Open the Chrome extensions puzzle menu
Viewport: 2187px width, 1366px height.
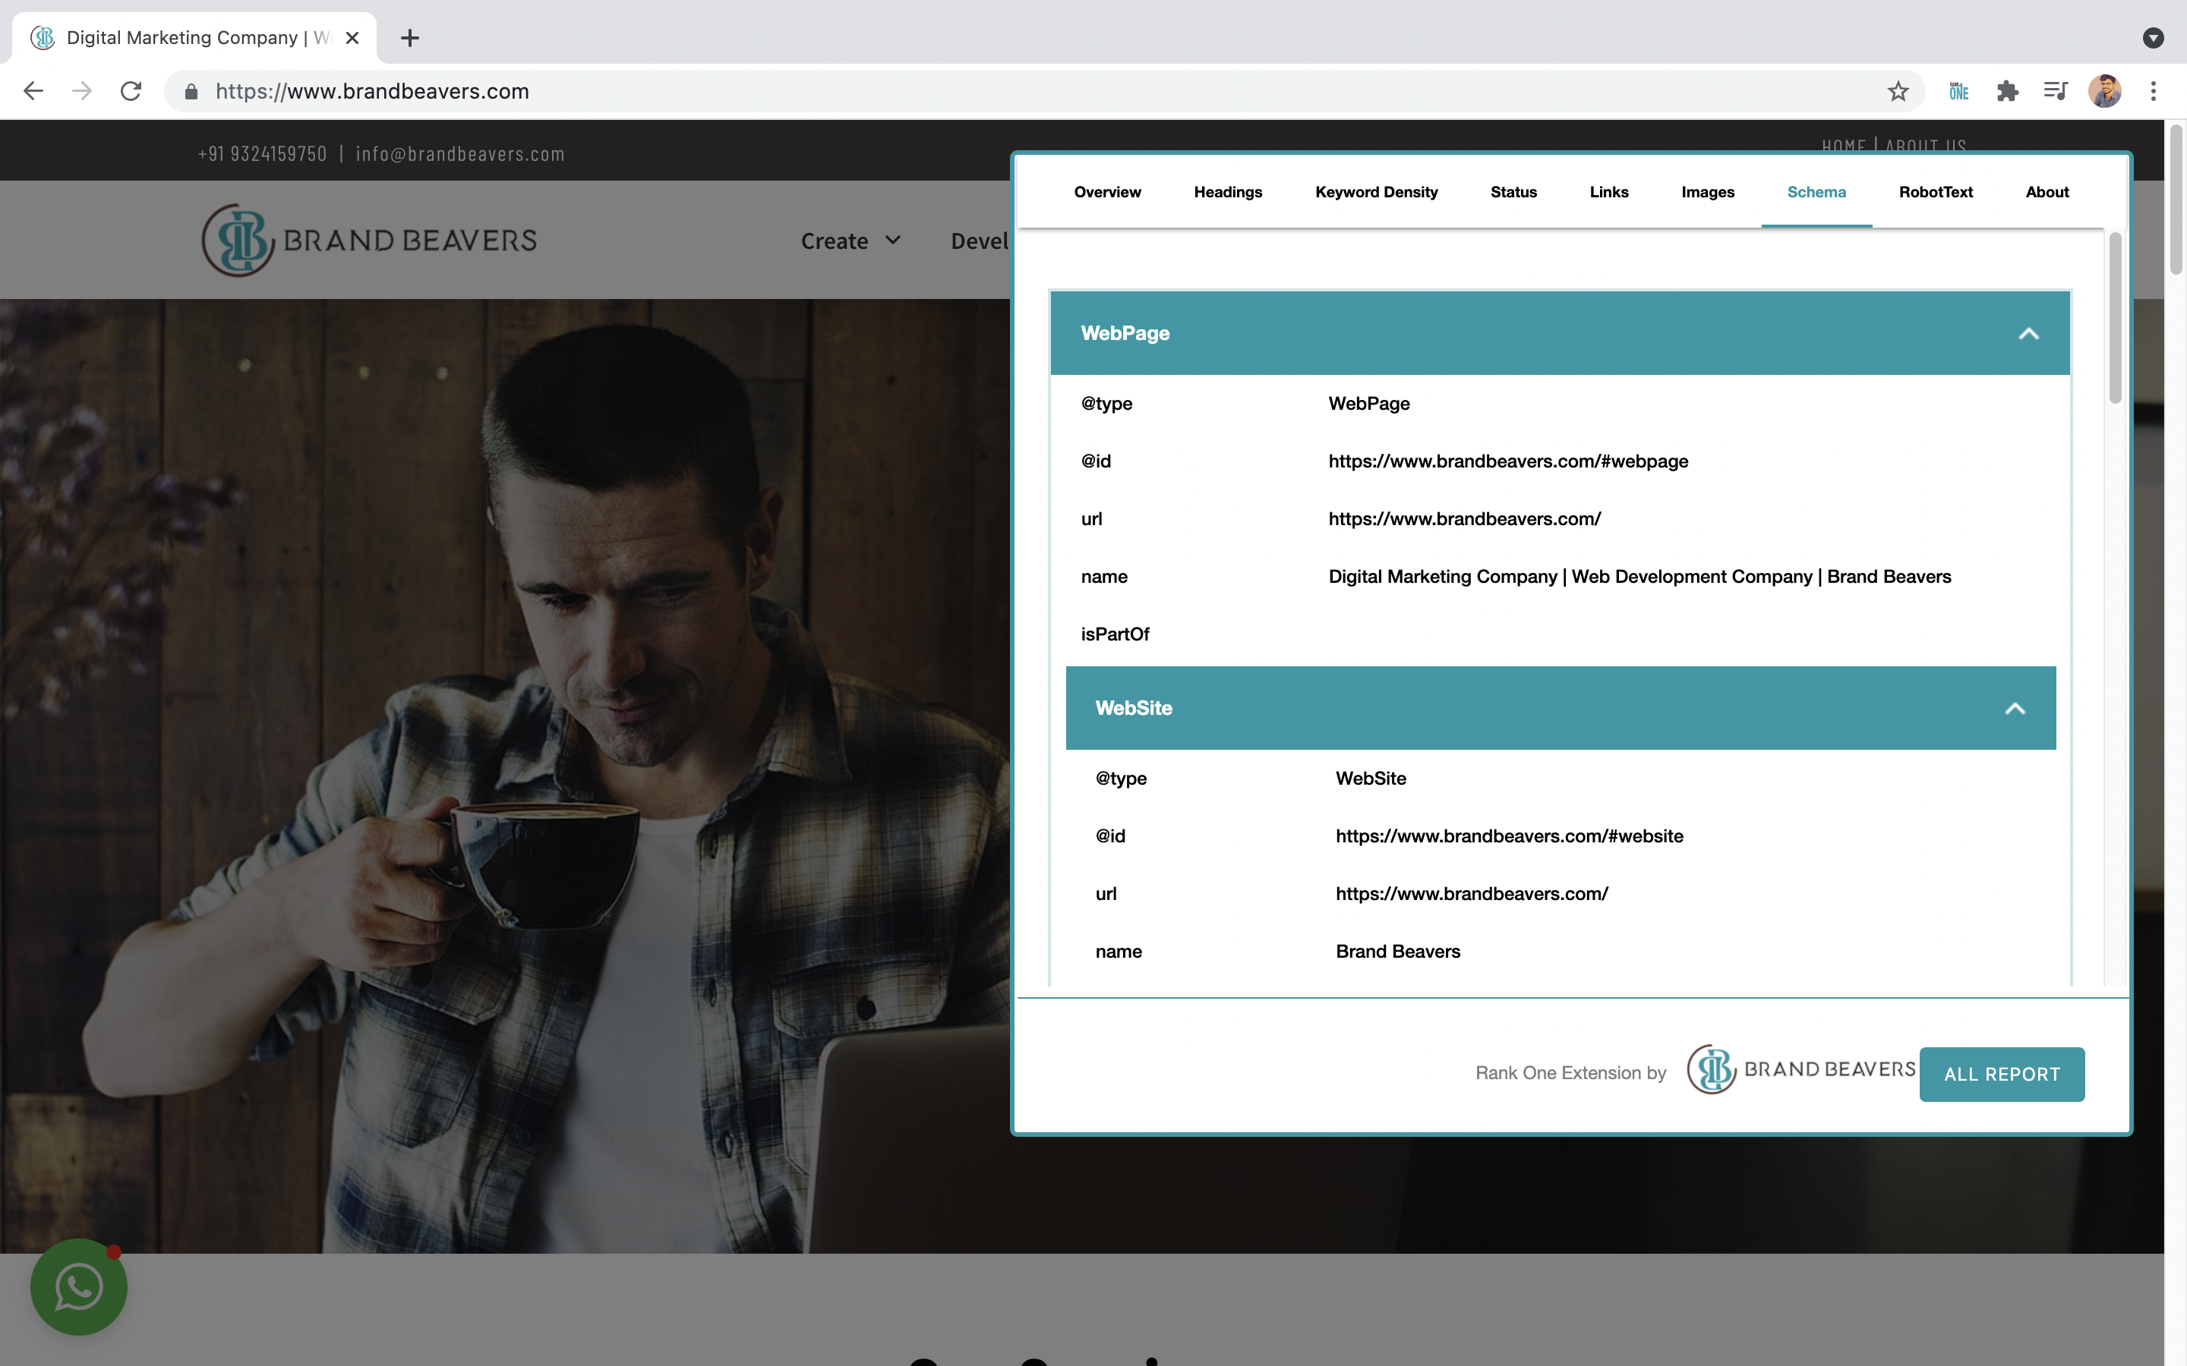click(2008, 90)
